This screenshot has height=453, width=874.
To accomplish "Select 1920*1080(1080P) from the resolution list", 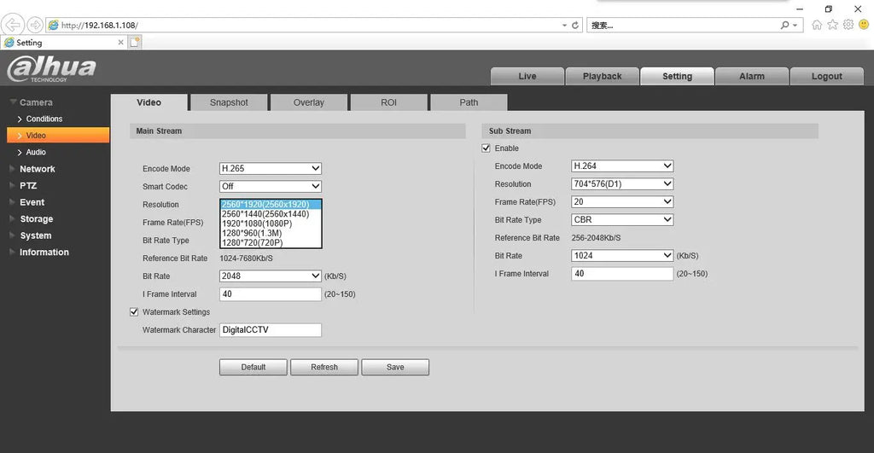I will click(257, 224).
